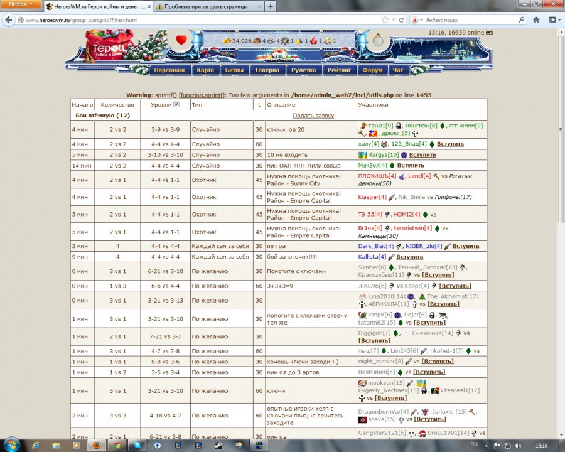Open the Рейтинг menu
The image size is (565, 452).
pos(339,70)
